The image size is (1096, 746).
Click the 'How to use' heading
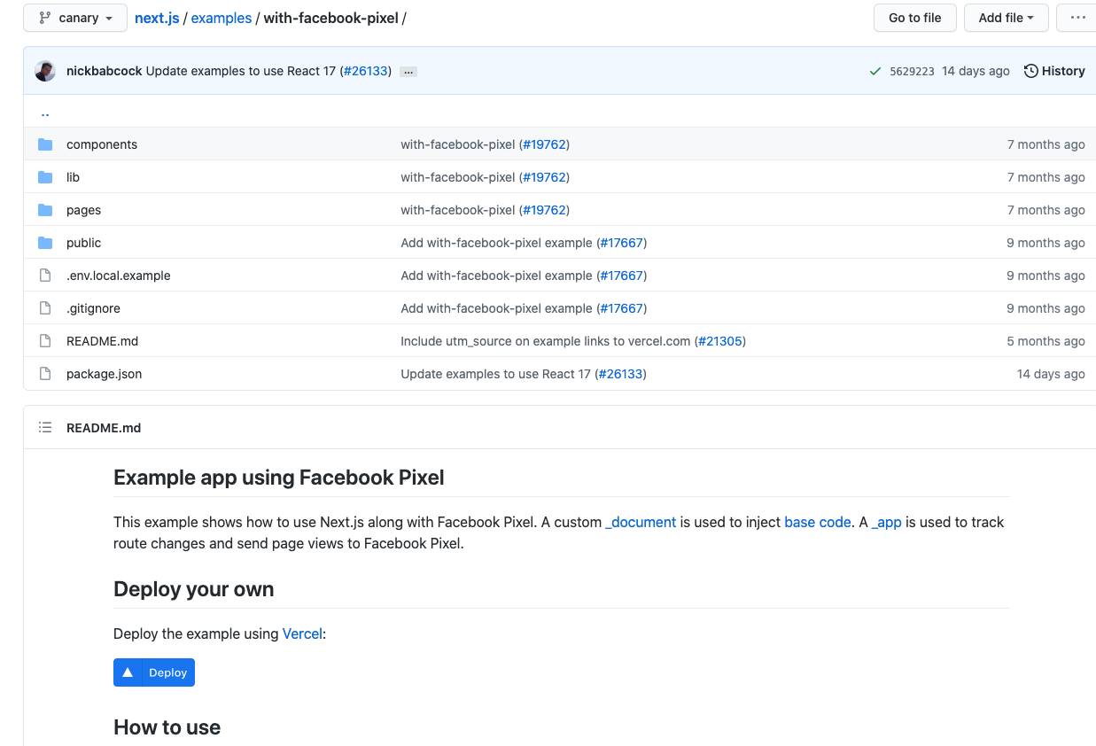click(167, 727)
